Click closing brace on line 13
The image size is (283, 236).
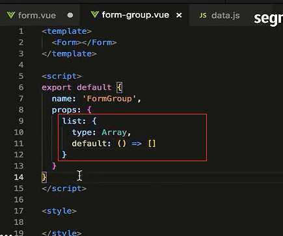pyautogui.click(x=54, y=166)
